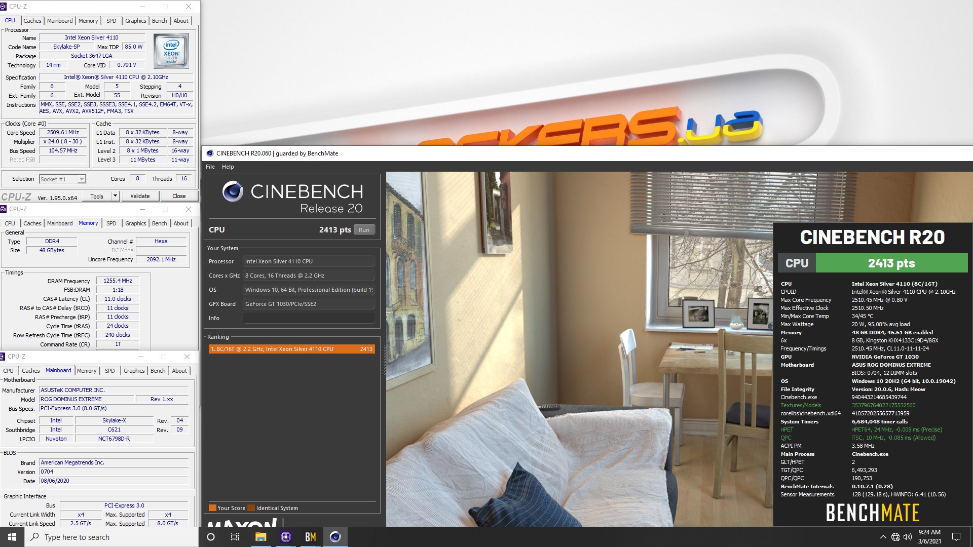The width and height of the screenshot is (973, 547).
Task: Open the Help menu in Cinebench
Action: (228, 167)
